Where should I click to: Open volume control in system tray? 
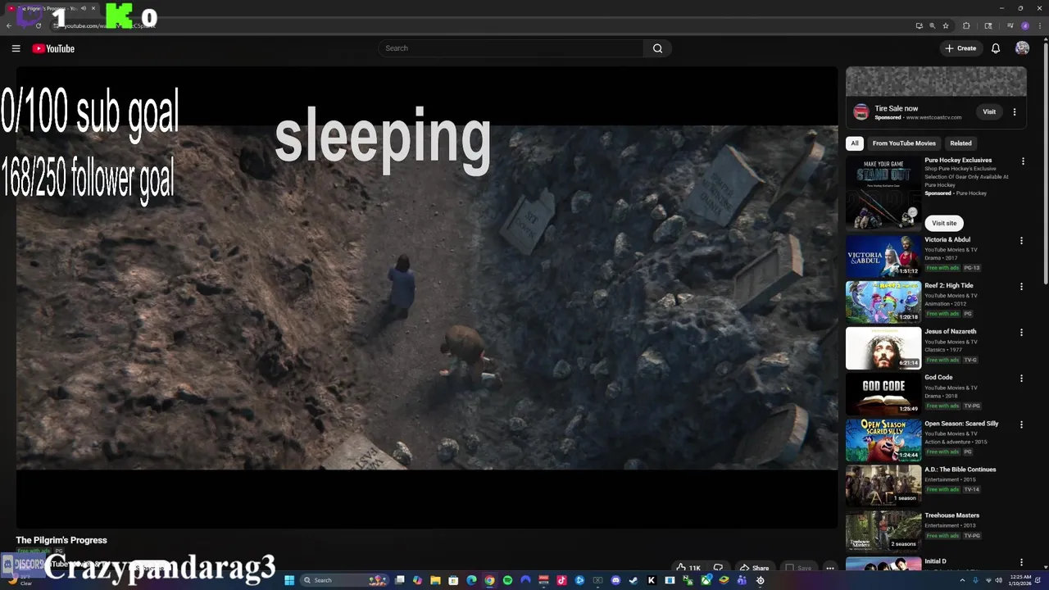(998, 580)
